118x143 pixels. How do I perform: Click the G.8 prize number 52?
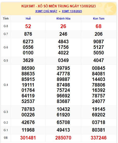pos(28,26)
